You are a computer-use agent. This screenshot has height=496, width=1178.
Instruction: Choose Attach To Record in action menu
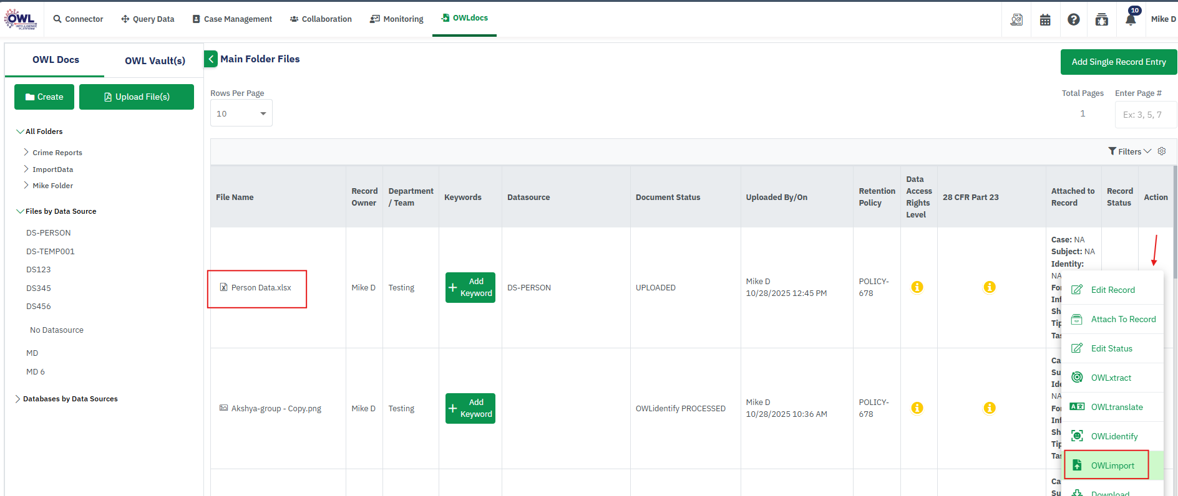point(1122,319)
